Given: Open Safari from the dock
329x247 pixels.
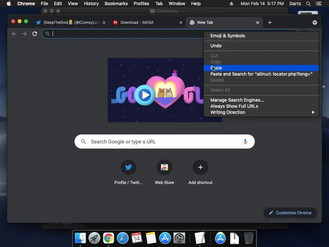Looking at the screenshot, I should (122, 238).
